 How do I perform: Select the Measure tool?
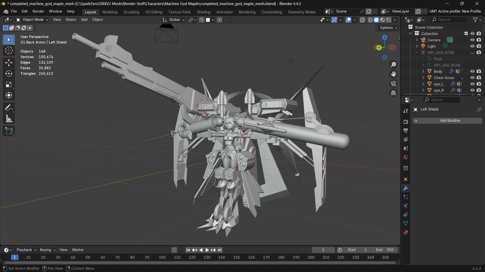point(9,119)
